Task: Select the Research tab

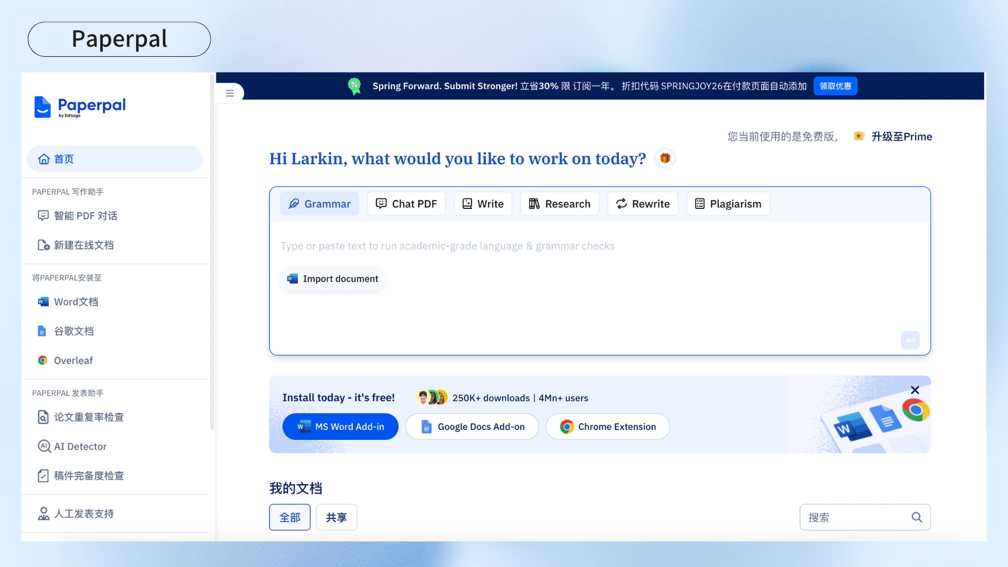Action: tap(560, 204)
